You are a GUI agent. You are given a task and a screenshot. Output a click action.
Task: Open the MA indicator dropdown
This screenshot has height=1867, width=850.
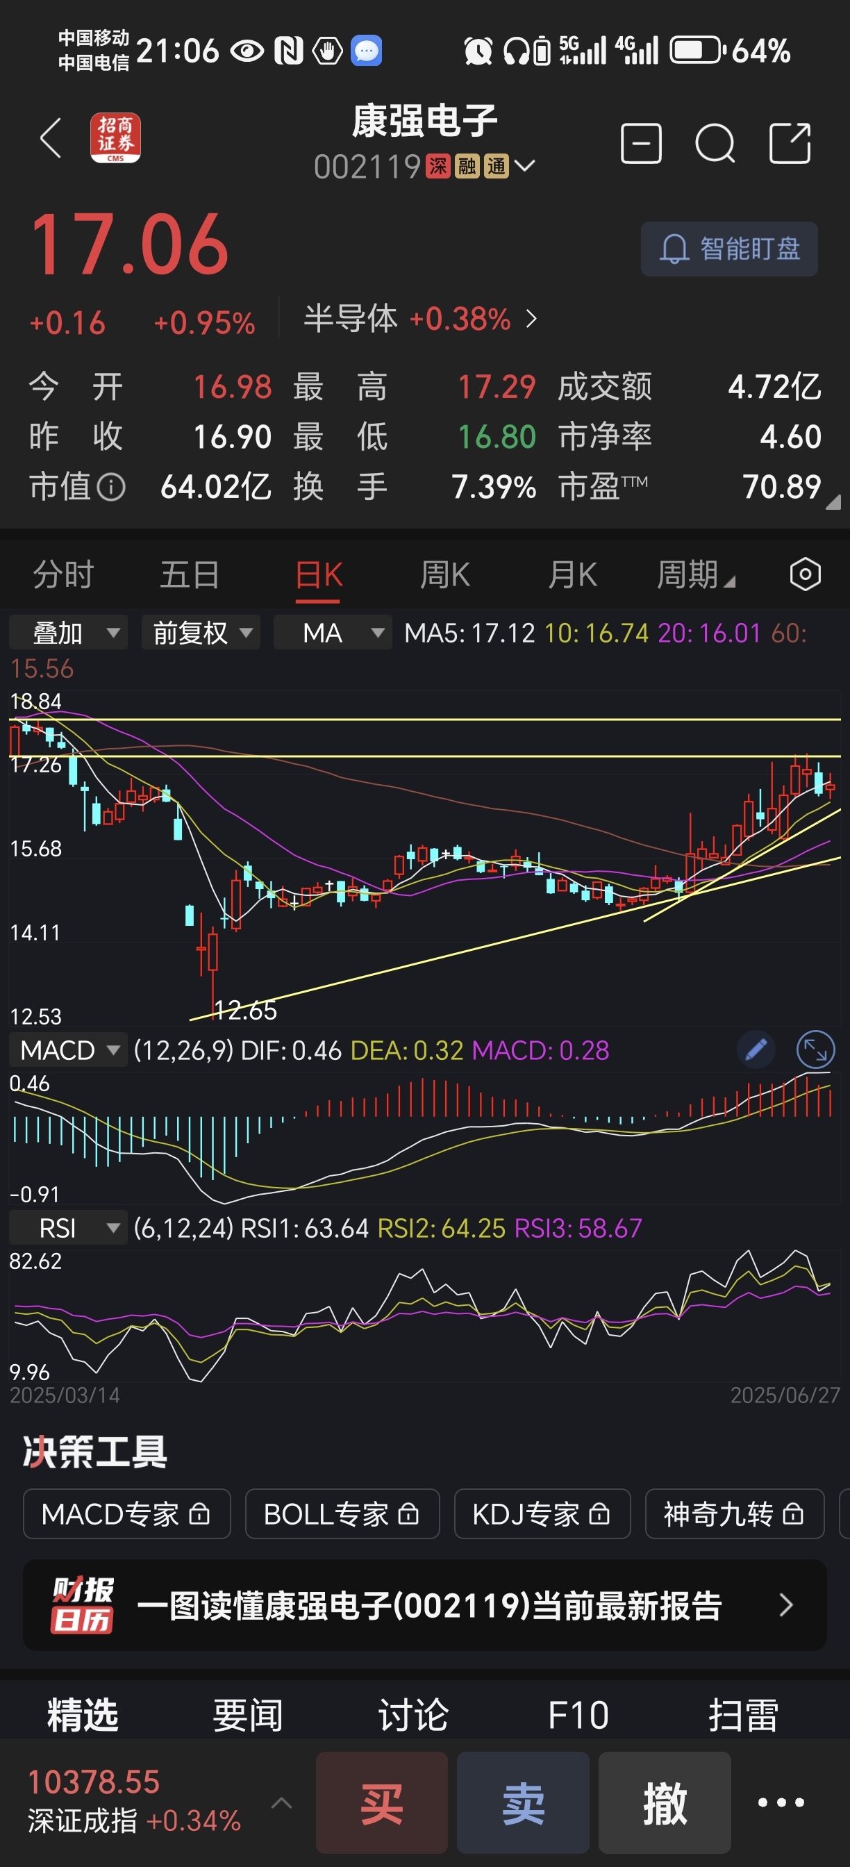point(333,632)
